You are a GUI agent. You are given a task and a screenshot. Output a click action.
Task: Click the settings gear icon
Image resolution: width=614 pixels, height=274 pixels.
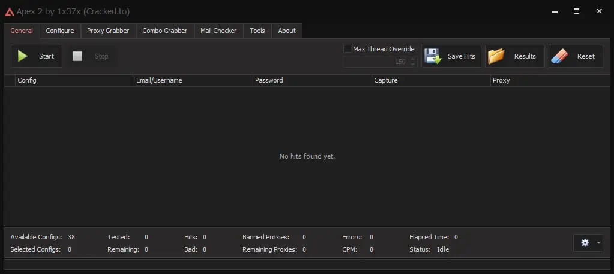585,242
